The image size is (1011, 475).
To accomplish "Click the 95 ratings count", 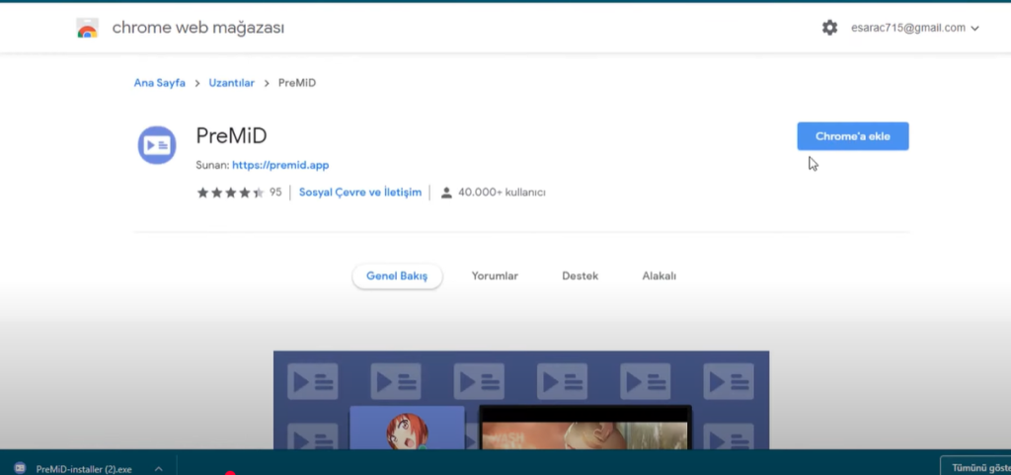I will click(275, 192).
